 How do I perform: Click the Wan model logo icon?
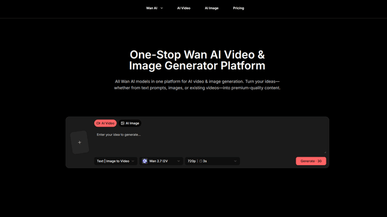[145, 161]
